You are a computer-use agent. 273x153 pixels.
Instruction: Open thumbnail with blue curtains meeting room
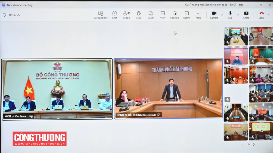click(x=261, y=93)
